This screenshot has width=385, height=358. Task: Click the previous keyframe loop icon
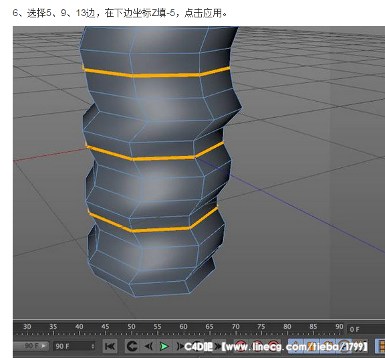pyautogui.click(x=132, y=346)
